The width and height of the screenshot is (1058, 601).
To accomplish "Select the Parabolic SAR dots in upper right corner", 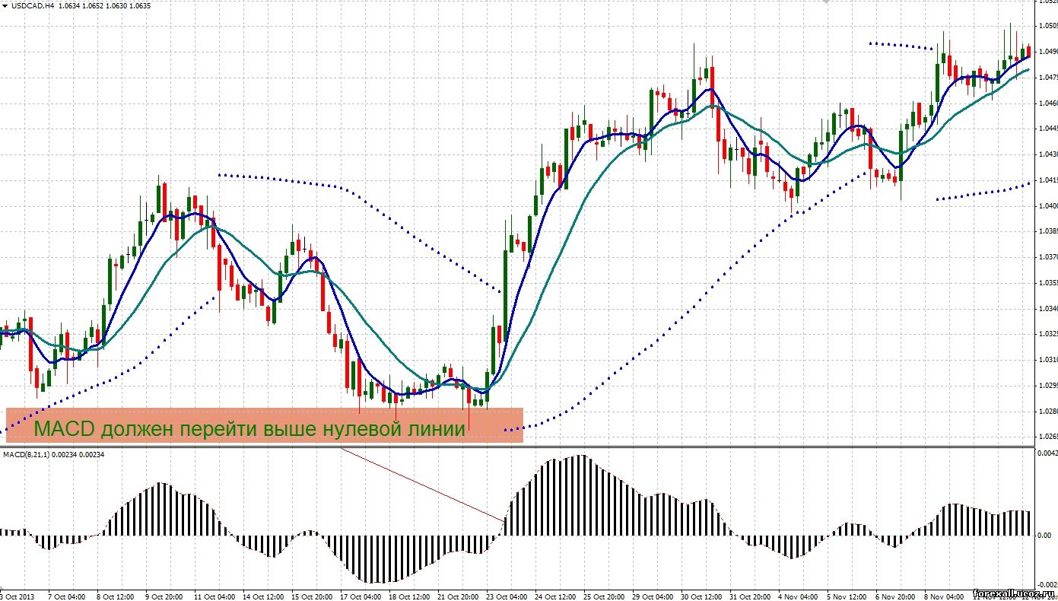I will [x=901, y=46].
